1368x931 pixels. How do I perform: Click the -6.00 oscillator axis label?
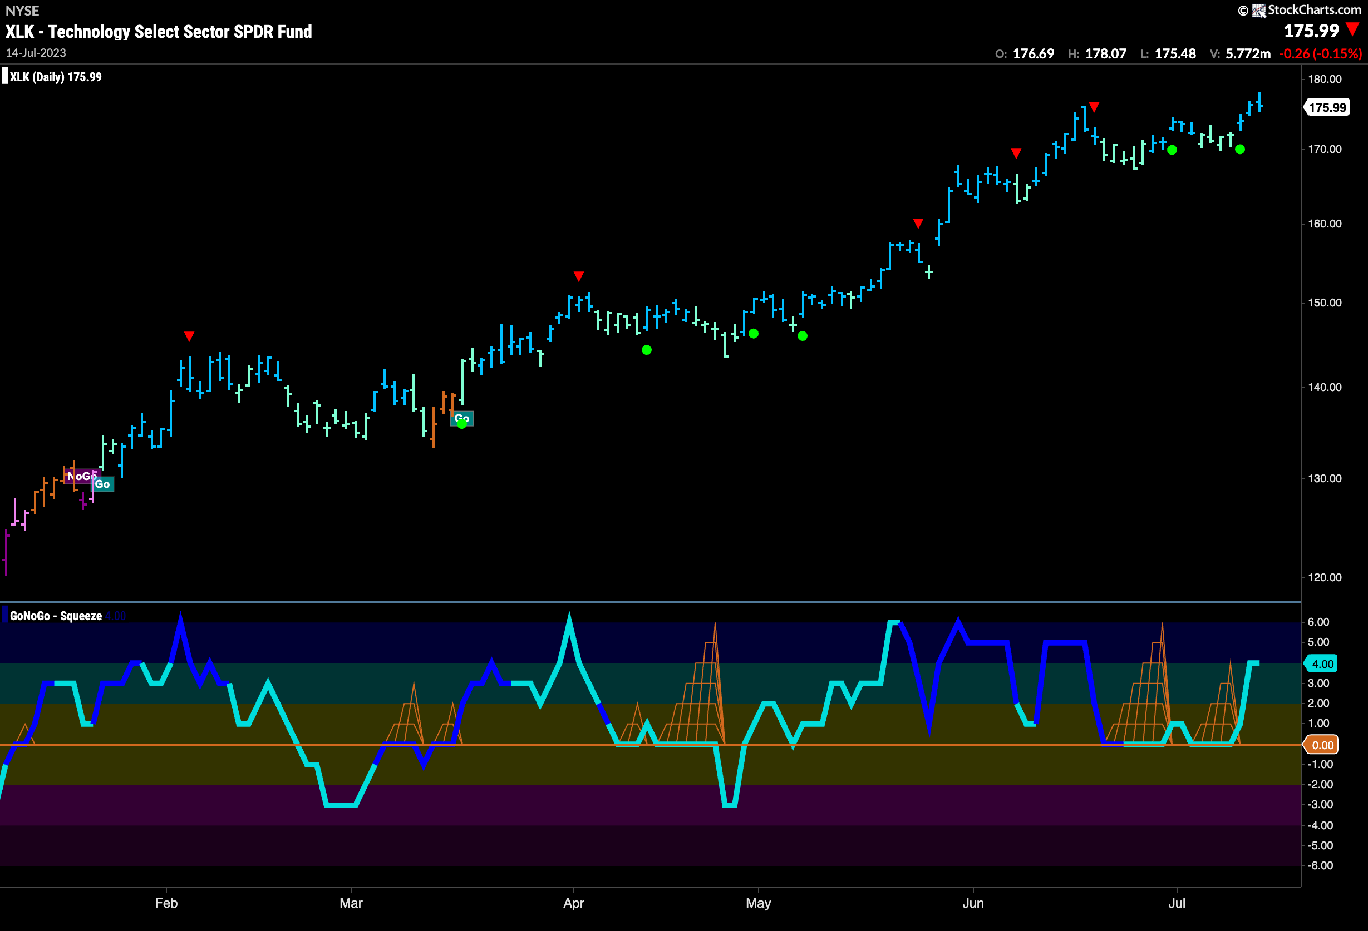pyautogui.click(x=1320, y=866)
